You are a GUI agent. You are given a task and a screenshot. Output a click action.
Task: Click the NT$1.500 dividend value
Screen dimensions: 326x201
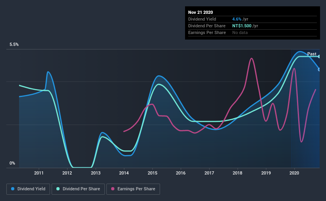pos(242,26)
